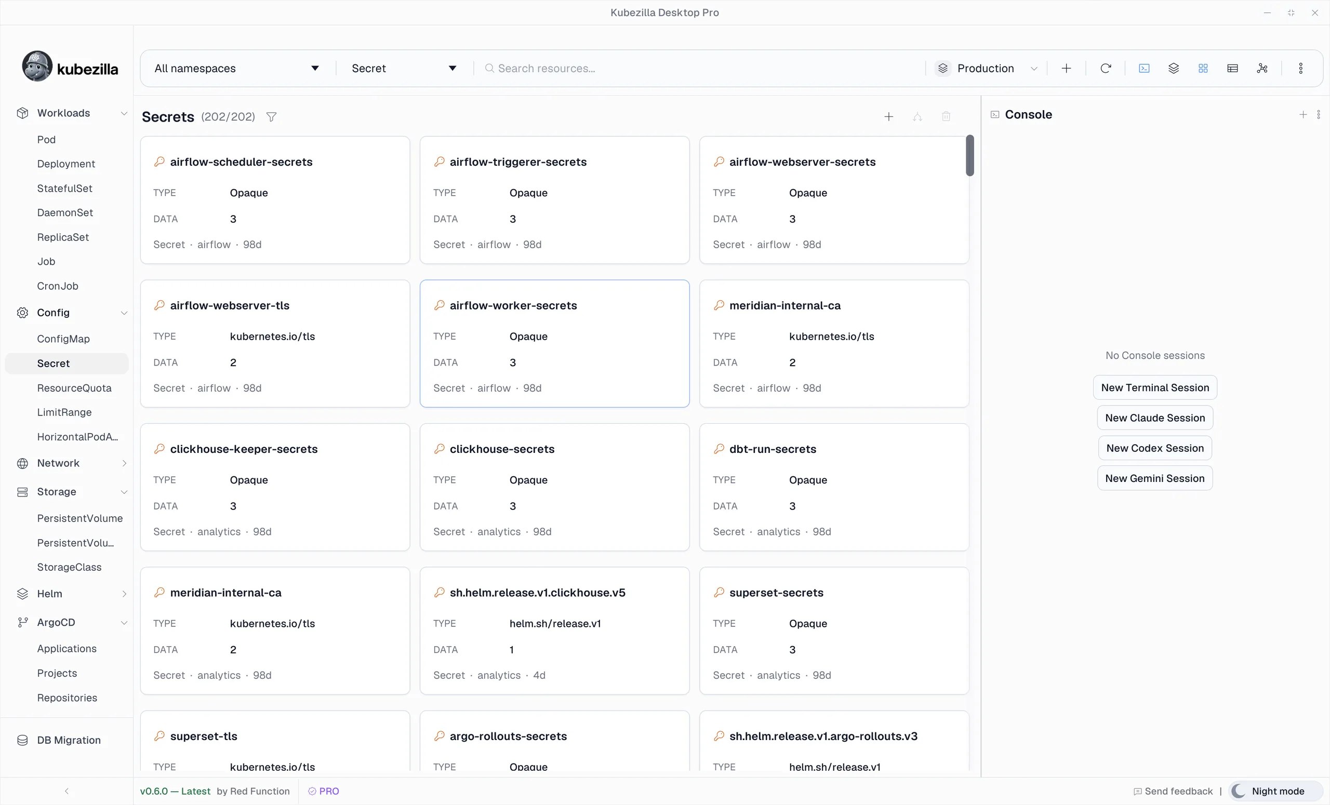Image resolution: width=1330 pixels, height=805 pixels.
Task: Open the three-dot more menu in toolbar
Action: pyautogui.click(x=1300, y=69)
